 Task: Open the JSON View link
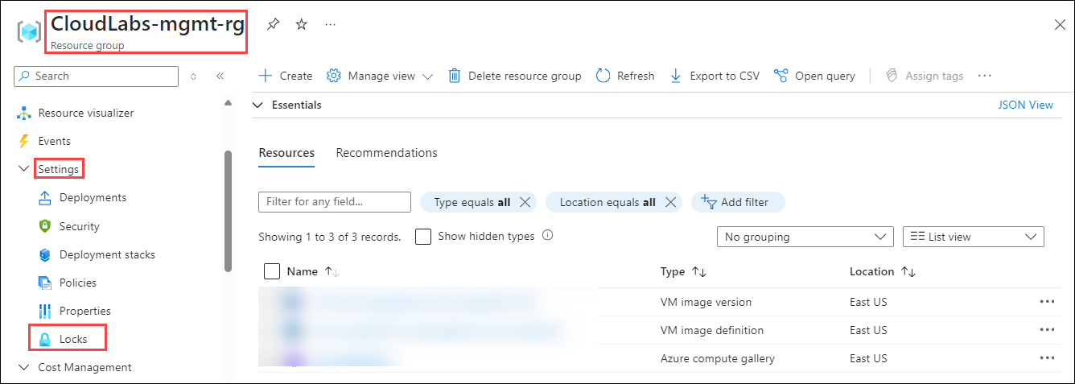click(1025, 105)
